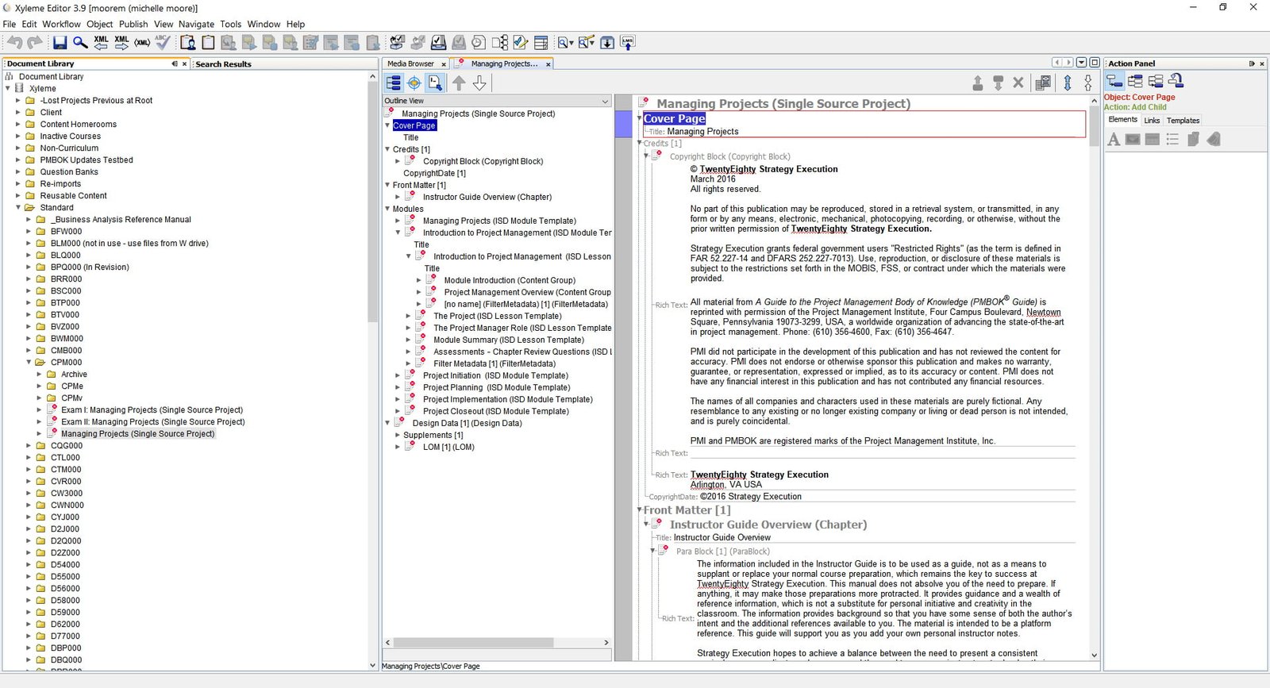Click the plain clipboard icon
The height and width of the screenshot is (688, 1270).
coord(208,43)
